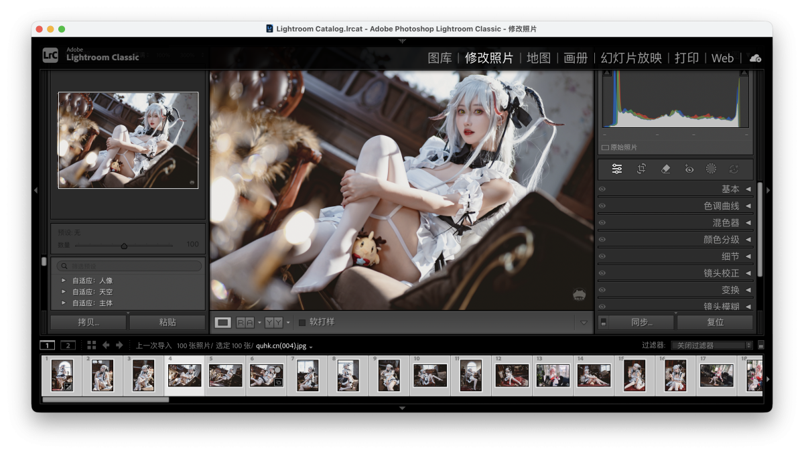Open the Masking tool
The height and width of the screenshot is (454, 804).
711,169
